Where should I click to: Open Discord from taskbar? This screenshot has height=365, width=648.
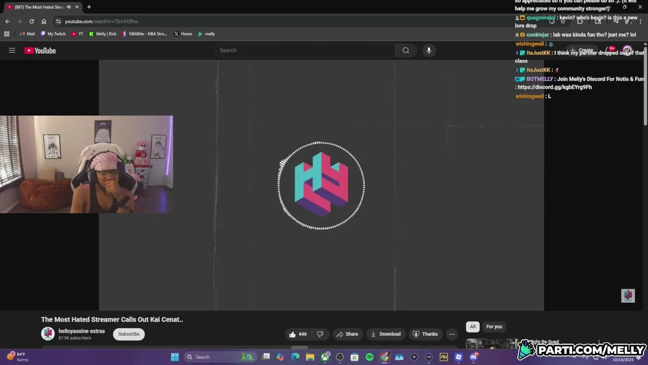(x=473, y=357)
